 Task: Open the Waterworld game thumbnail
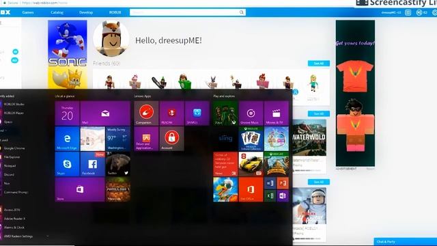click(x=309, y=138)
